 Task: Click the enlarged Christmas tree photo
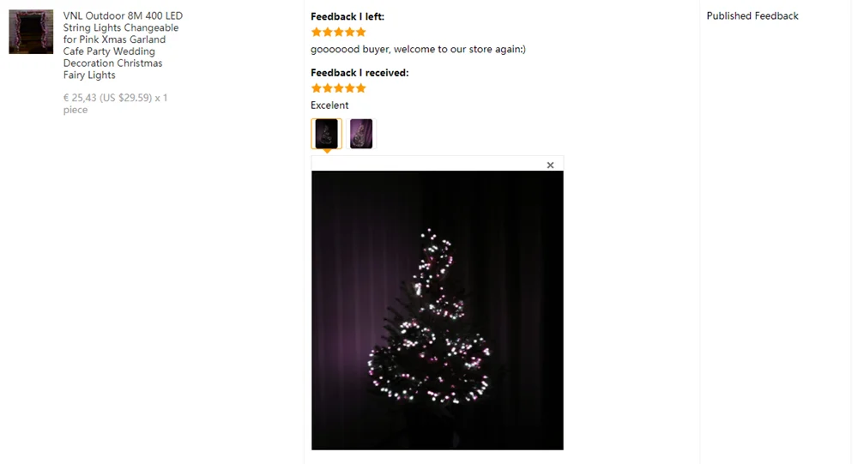click(438, 310)
